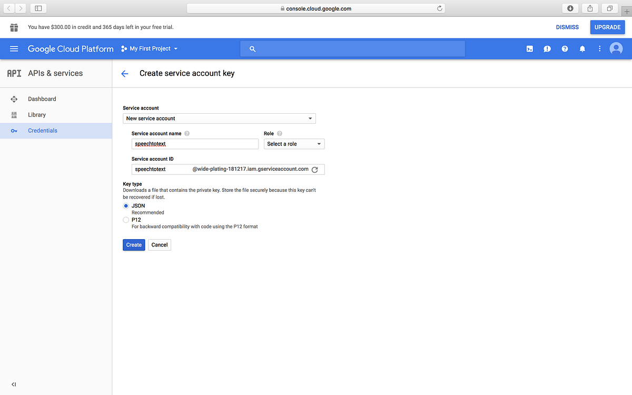Image resolution: width=632 pixels, height=395 pixels.
Task: Dismiss the free trial banner
Action: point(567,27)
